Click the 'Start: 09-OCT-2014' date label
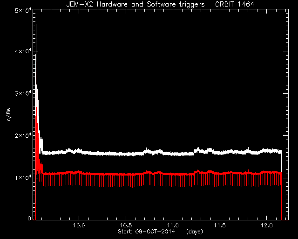This screenshot has height=239, width=298. [x=146, y=232]
